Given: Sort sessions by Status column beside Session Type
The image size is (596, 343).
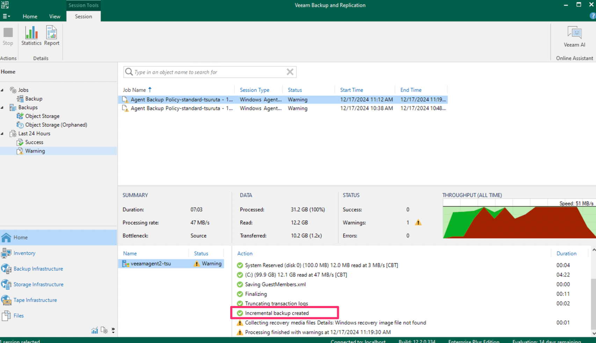Looking at the screenshot, I should pos(295,90).
